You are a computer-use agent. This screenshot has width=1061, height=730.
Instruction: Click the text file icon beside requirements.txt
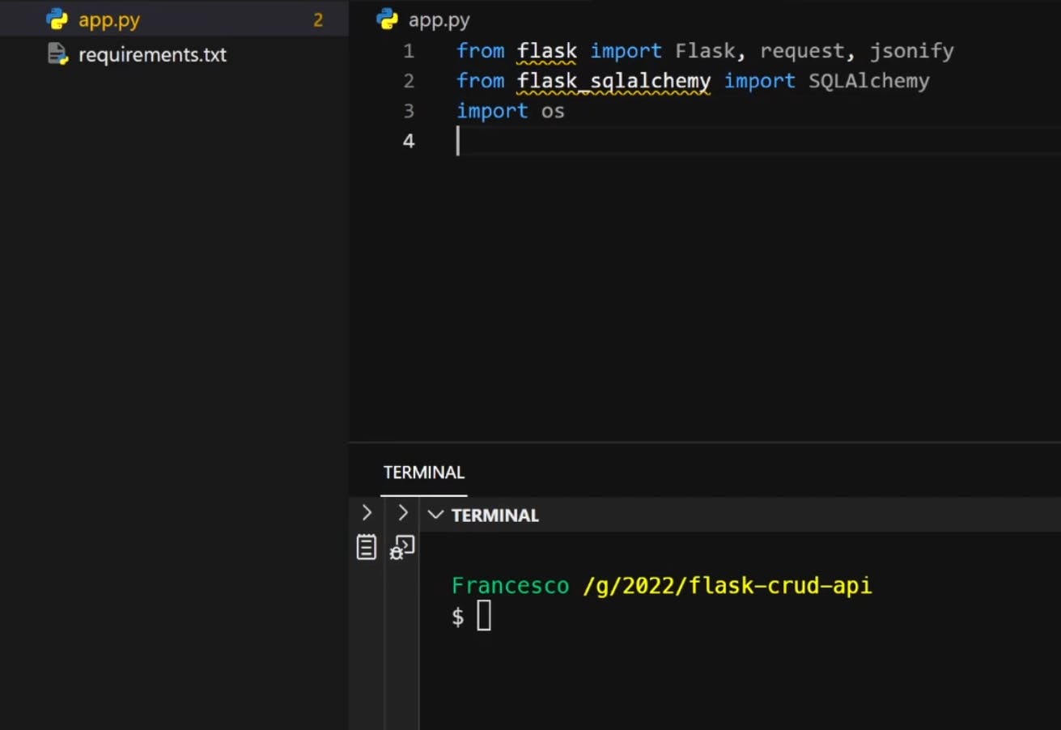coord(57,54)
